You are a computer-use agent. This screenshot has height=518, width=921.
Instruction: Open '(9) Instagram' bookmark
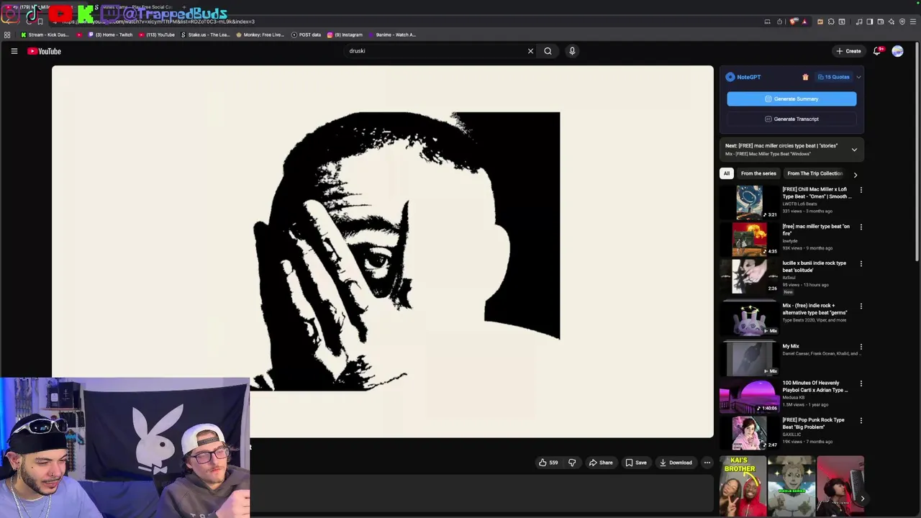coord(345,35)
